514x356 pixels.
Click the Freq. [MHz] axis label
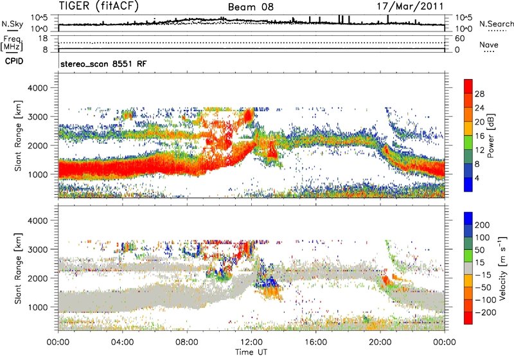(12, 43)
